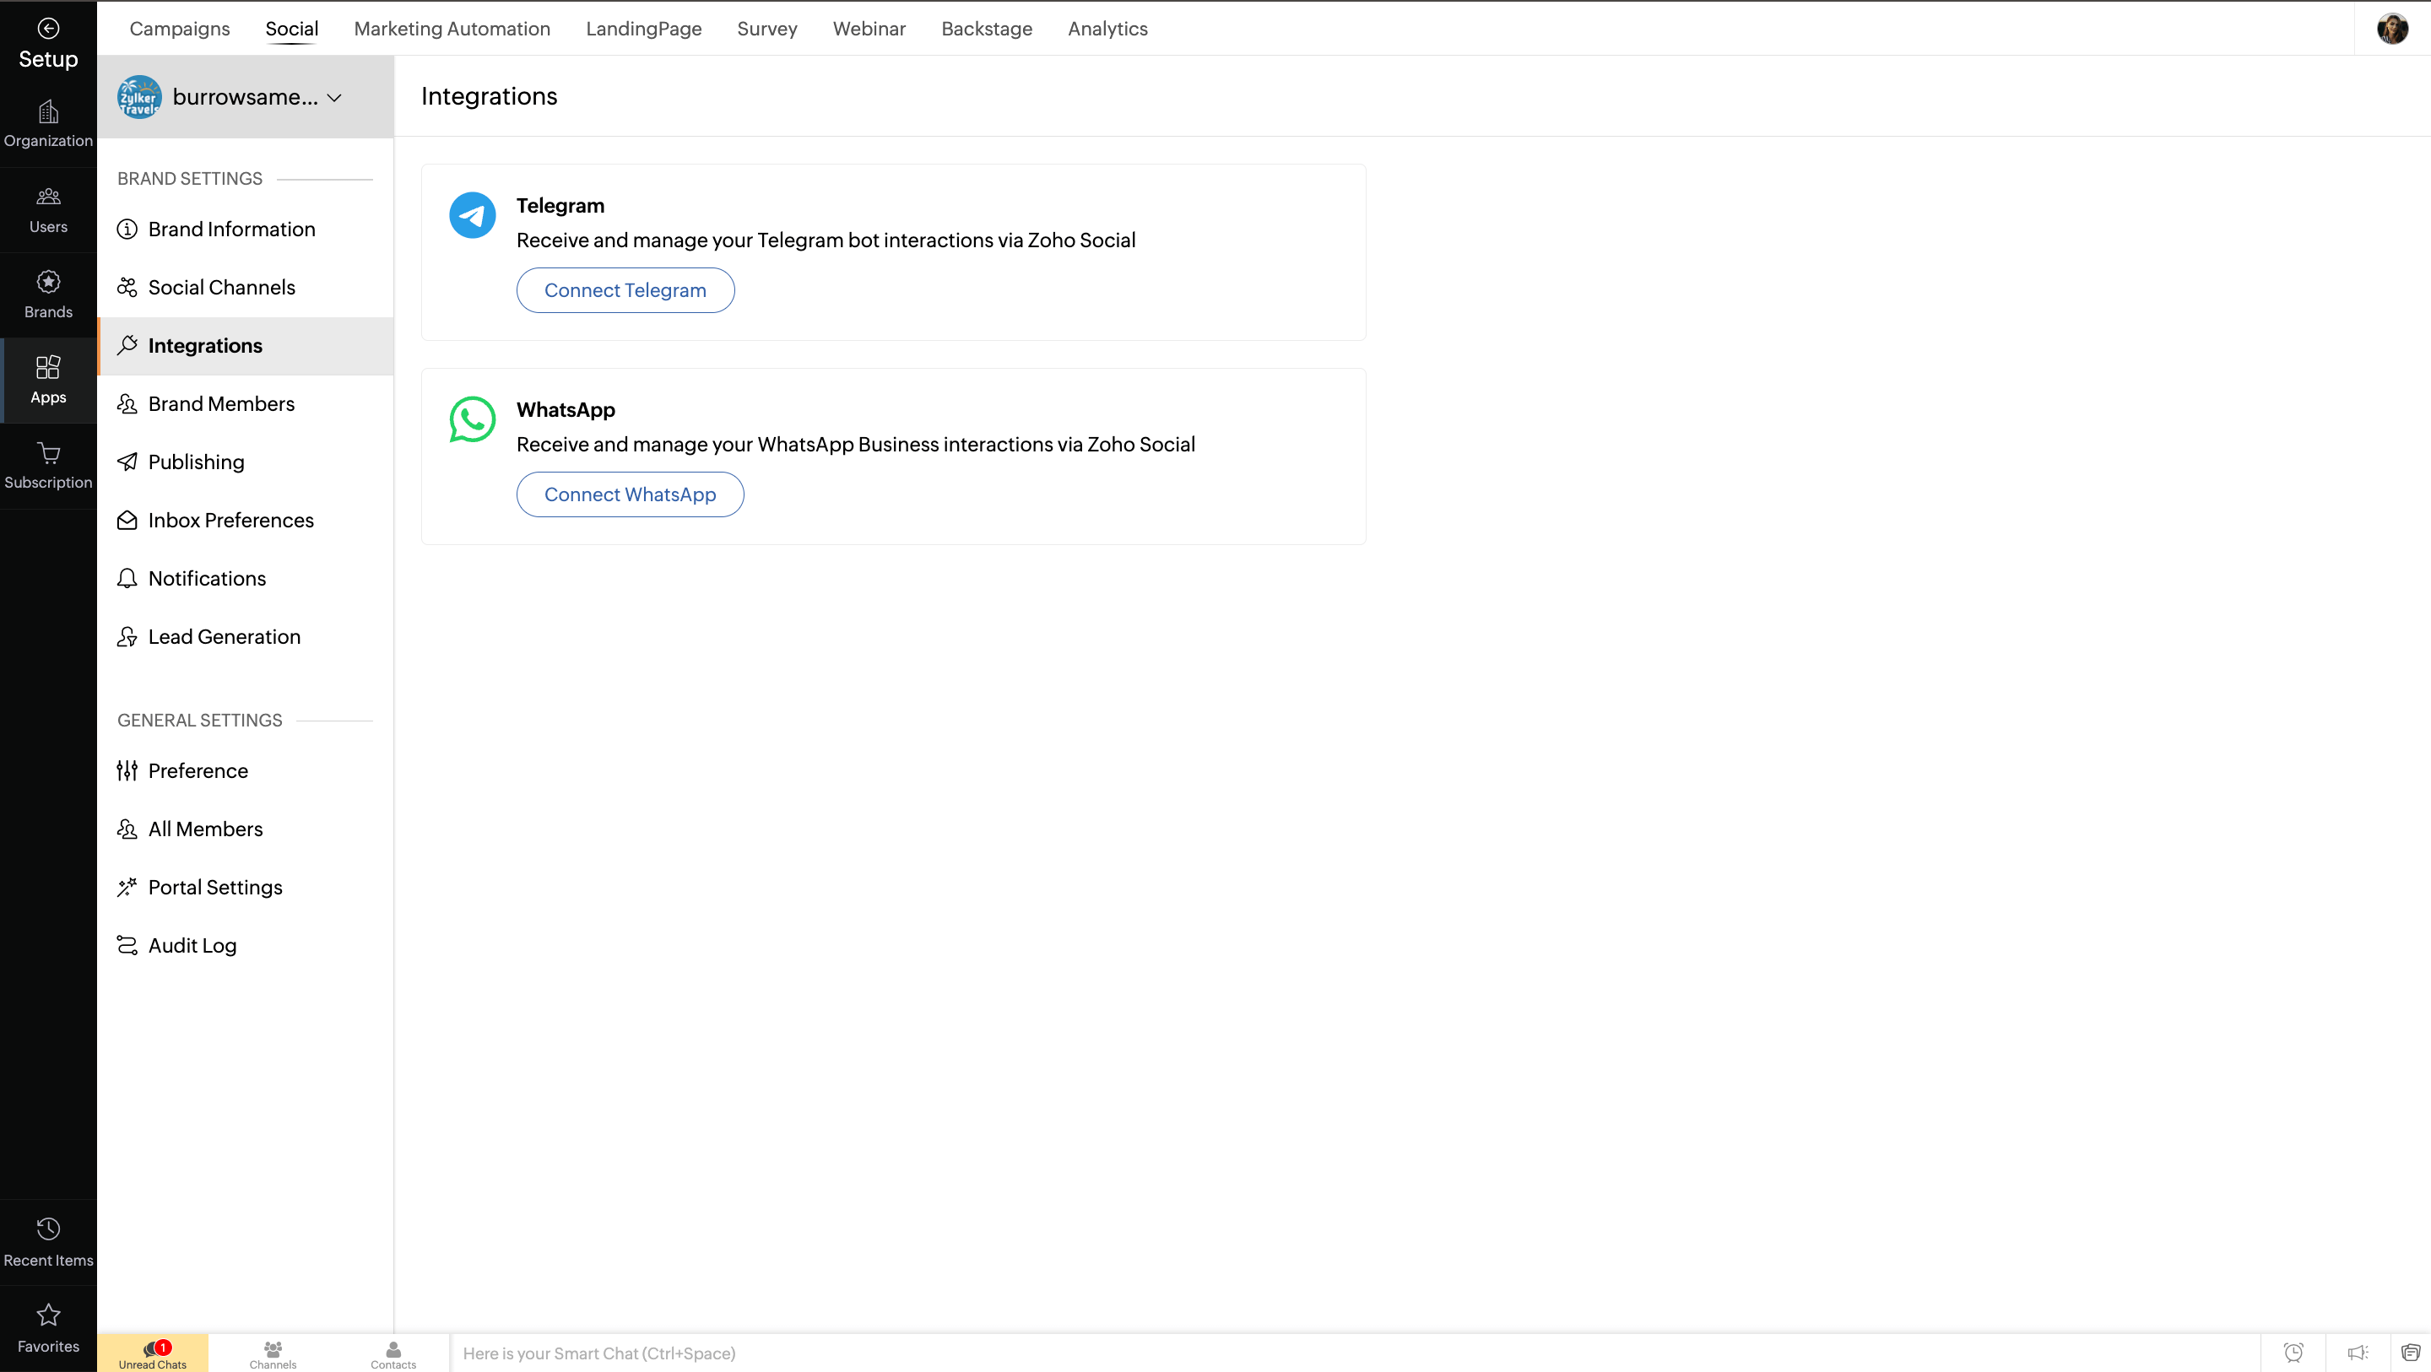This screenshot has width=2431, height=1372.
Task: Open Social Channels settings
Action: pos(221,287)
